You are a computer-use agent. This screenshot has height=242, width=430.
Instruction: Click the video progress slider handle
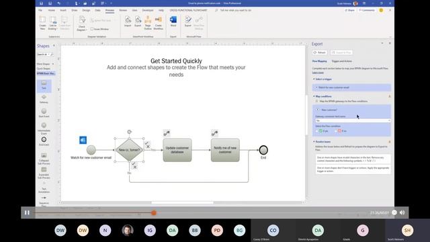click(x=154, y=212)
